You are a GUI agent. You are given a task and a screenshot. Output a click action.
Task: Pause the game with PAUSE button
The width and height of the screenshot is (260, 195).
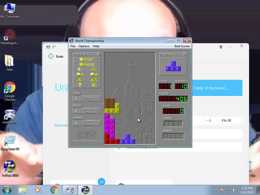87,64
